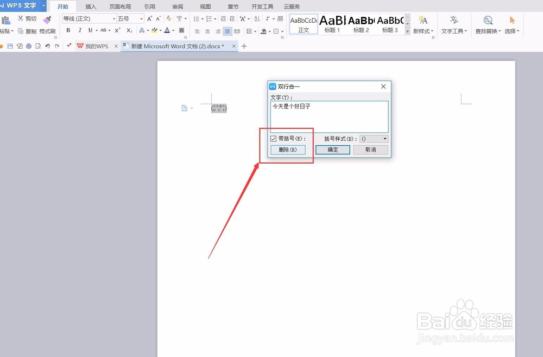Image resolution: width=543 pixels, height=357 pixels.
Task: Toggle character shading icon
Action: [181, 30]
